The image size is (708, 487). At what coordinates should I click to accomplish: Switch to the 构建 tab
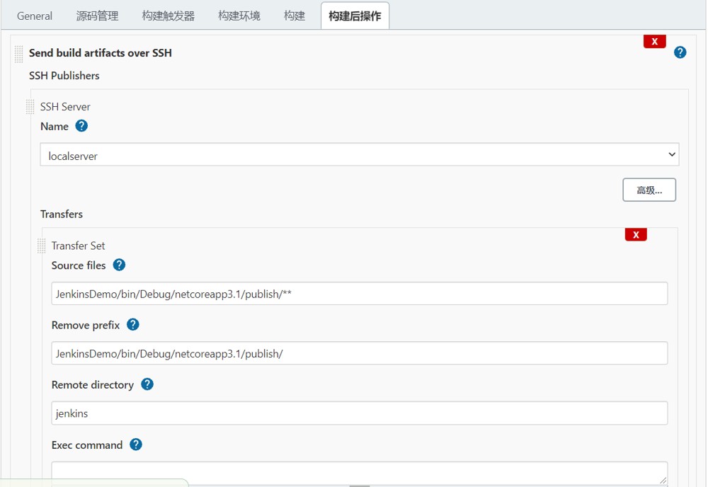(295, 16)
